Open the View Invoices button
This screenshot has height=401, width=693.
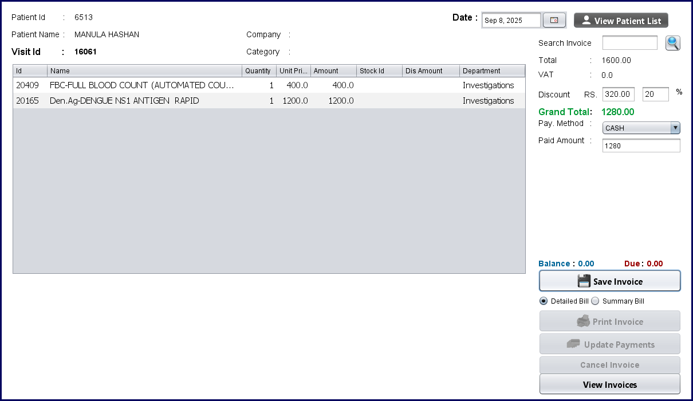[609, 384]
